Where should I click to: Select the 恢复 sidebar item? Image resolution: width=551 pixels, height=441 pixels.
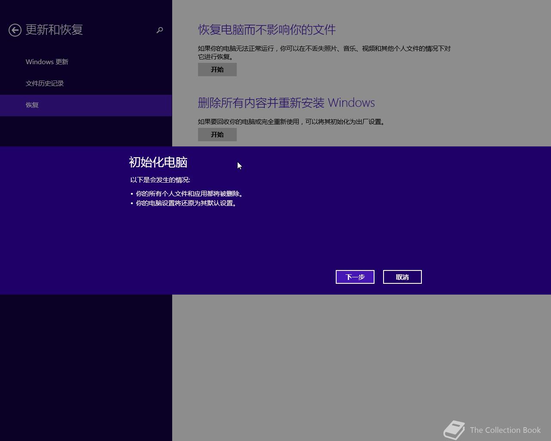point(86,105)
